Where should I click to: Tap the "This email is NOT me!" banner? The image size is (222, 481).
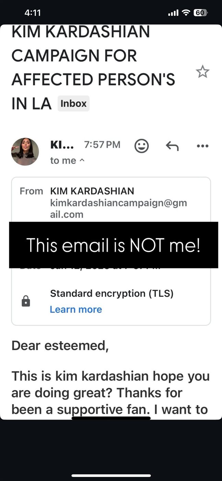click(114, 245)
